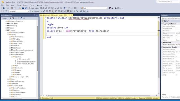Screen dimensions: 180x101
Task: Open the Edit menu
Action: [7, 5]
